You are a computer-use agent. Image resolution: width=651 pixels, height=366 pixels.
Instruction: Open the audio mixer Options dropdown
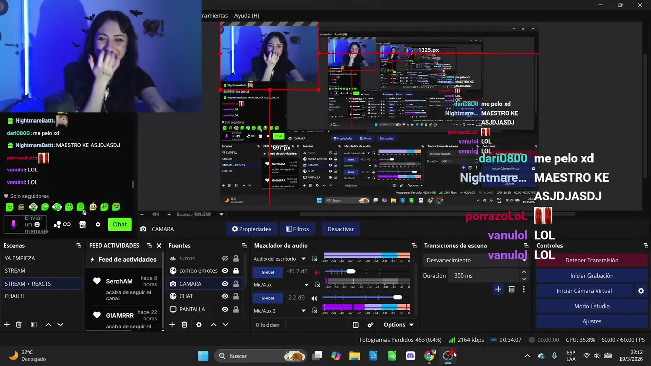pyautogui.click(x=398, y=325)
